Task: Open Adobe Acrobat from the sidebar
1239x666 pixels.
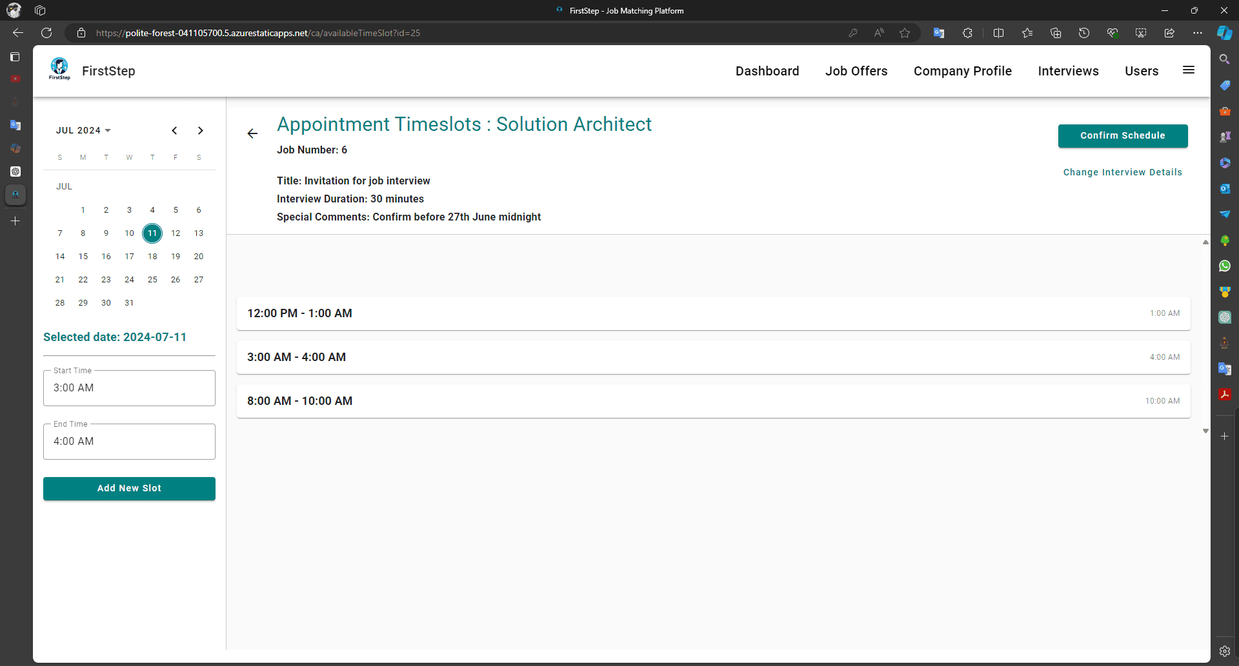Action: pos(1225,395)
